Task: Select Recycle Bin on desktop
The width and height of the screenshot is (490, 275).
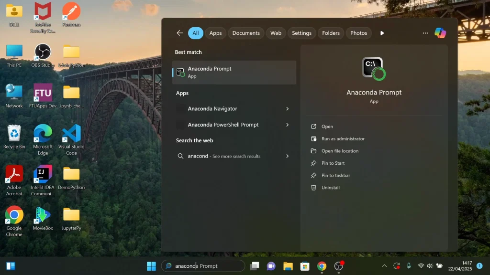Action: (x=14, y=137)
